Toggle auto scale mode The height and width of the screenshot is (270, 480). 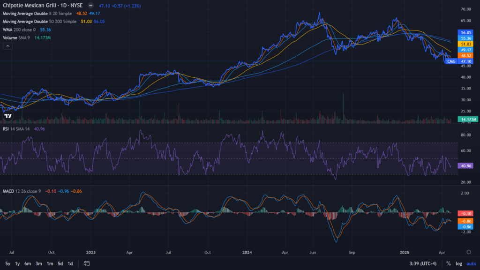click(x=470, y=263)
